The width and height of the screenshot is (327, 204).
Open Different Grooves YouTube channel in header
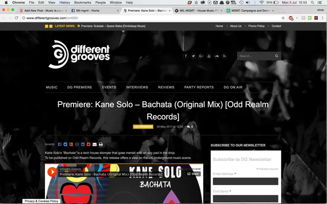coord(209,56)
